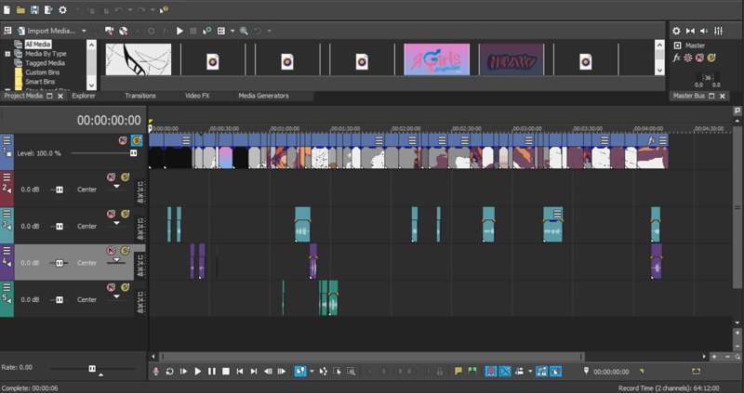Select the Custom Bins folder
Viewport: 744px width, 393px height.
(42, 72)
